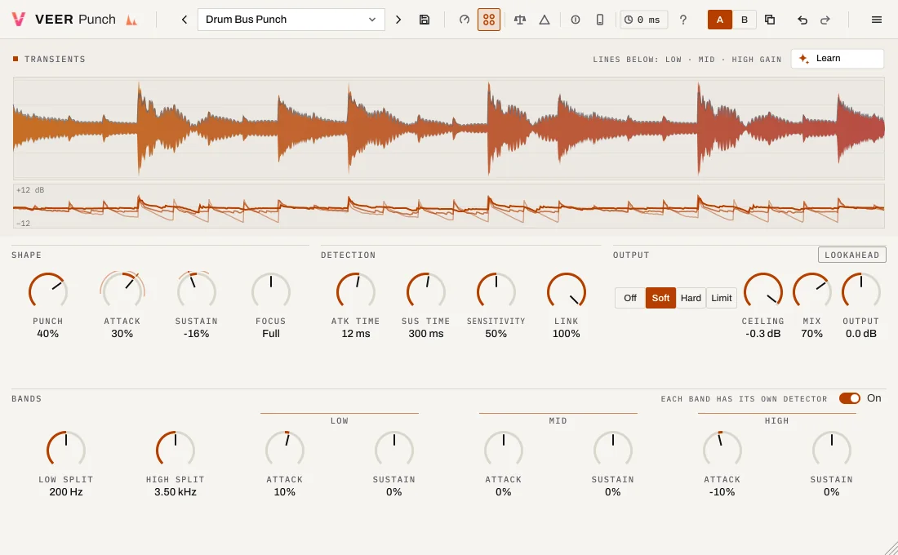Image resolution: width=898 pixels, height=555 pixels.
Task: Click the balance scales icon
Action: [519, 20]
